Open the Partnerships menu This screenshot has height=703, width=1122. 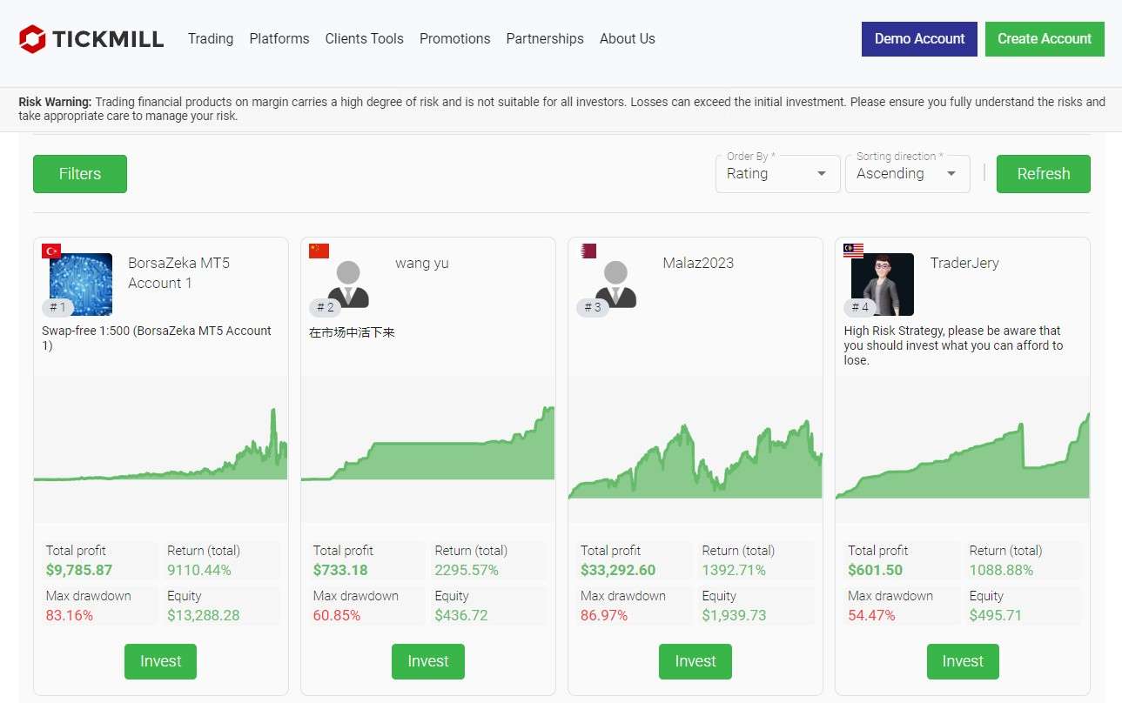tap(545, 38)
